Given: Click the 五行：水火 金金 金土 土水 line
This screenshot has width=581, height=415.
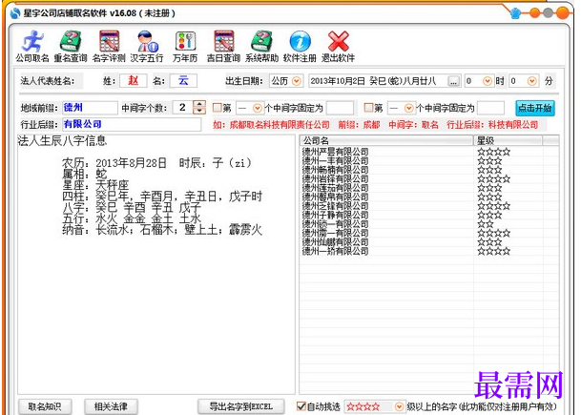Looking at the screenshot, I should 132,218.
